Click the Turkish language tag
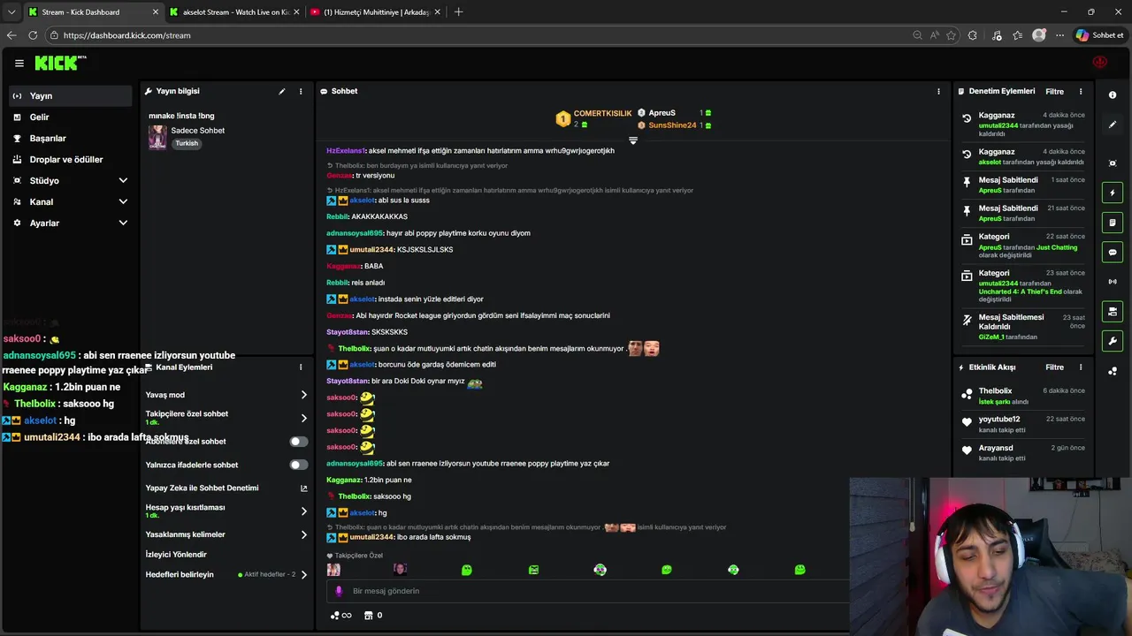The width and height of the screenshot is (1132, 636). 187,143
